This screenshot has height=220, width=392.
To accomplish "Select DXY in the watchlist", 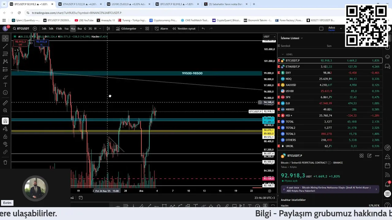I will pyautogui.click(x=330, y=73).
